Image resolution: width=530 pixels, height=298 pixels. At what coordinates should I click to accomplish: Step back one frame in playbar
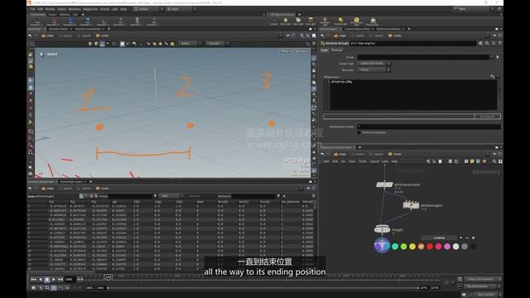pyautogui.click(x=41, y=280)
